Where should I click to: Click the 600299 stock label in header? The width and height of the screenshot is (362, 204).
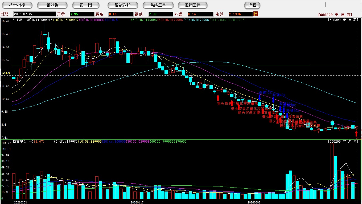point(335,15)
